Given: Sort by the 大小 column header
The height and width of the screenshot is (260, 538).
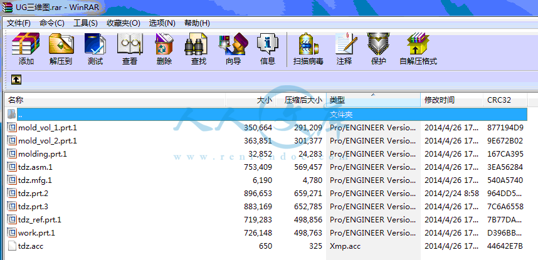Looking at the screenshot, I should pos(250,100).
